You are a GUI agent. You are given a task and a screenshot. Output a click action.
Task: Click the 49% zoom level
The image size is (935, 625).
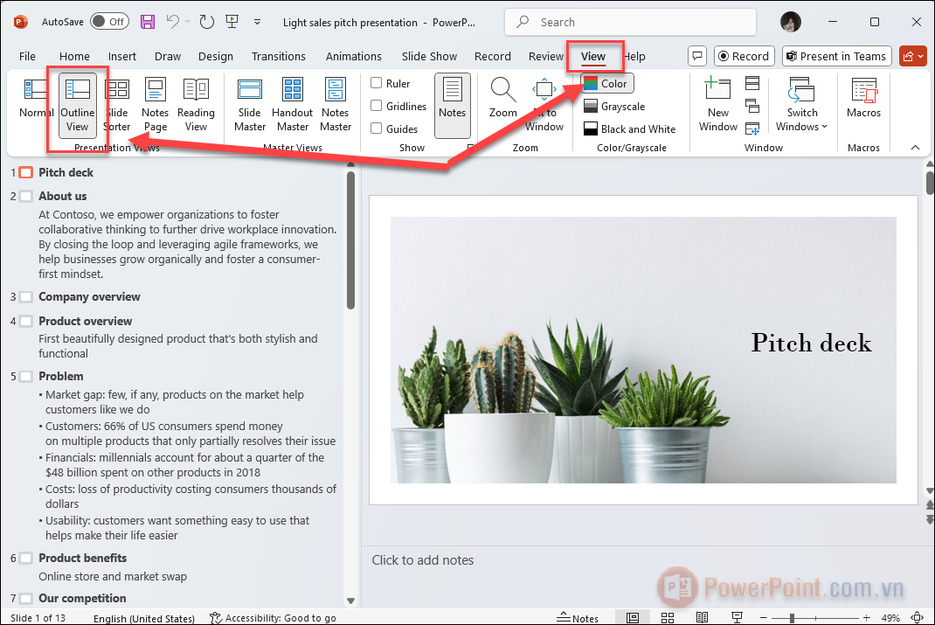coord(890,618)
